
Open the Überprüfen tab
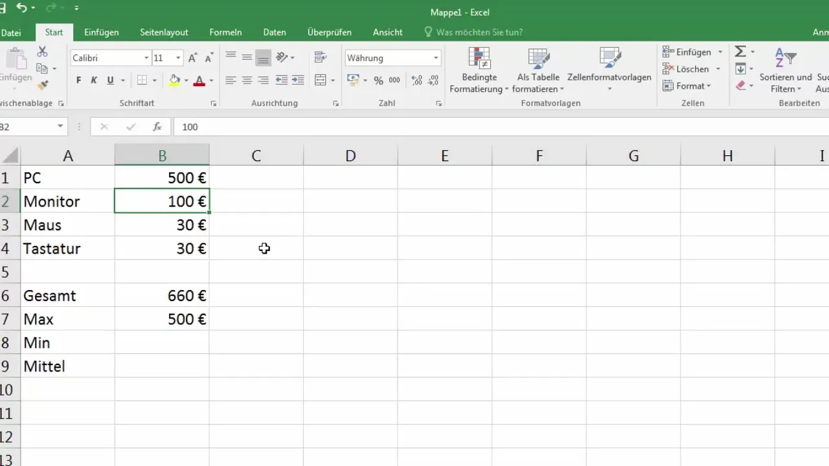(330, 32)
